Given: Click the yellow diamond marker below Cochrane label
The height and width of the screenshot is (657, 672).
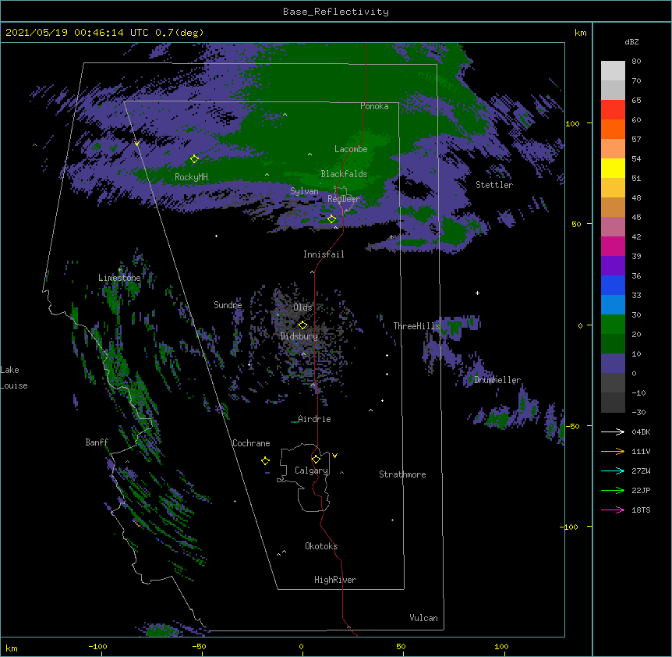Looking at the screenshot, I should point(265,460).
